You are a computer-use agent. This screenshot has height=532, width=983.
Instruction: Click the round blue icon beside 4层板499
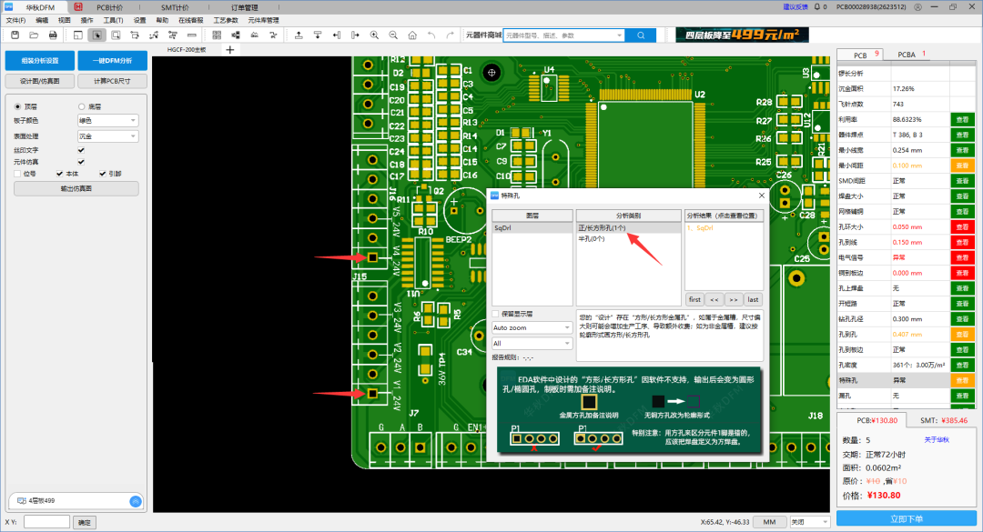pyautogui.click(x=135, y=501)
